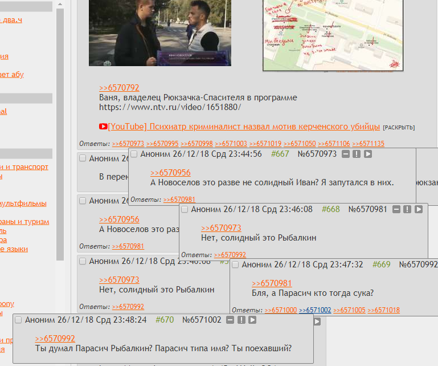
Task: Click the green #670 post counter
Action: tap(165, 320)
